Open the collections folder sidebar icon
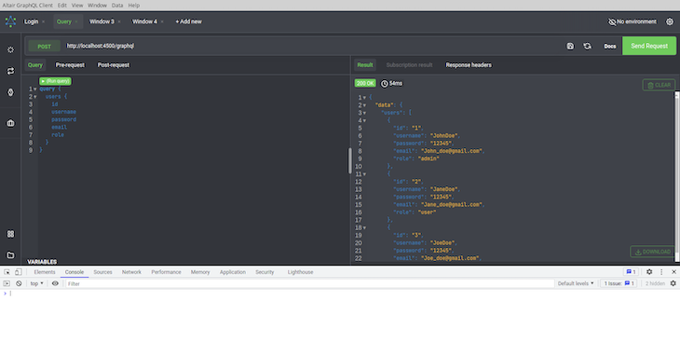This screenshot has width=680, height=356. point(10,255)
